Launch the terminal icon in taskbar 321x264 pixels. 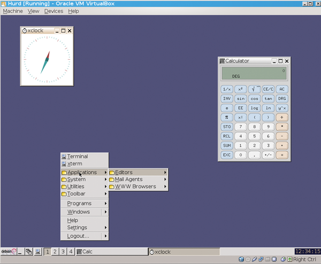click(x=37, y=252)
